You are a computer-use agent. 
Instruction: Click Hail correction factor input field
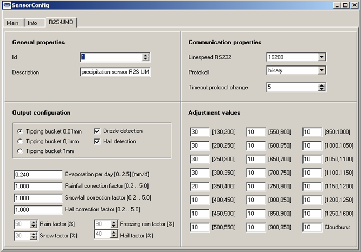38,209
